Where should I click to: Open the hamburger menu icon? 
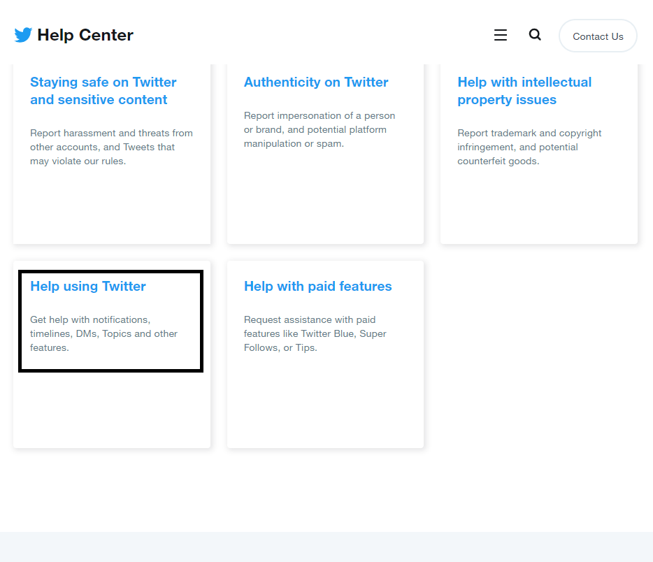(501, 35)
